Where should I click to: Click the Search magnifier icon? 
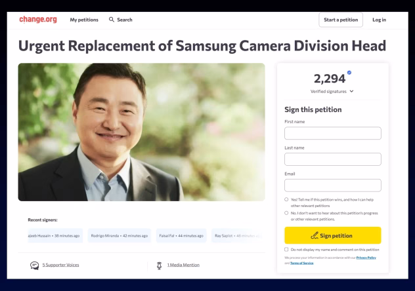pos(112,20)
